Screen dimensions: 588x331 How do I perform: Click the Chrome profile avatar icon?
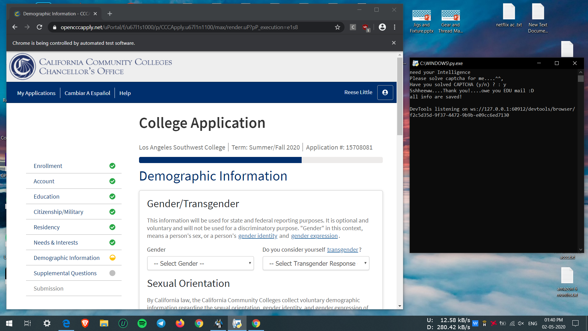382,27
